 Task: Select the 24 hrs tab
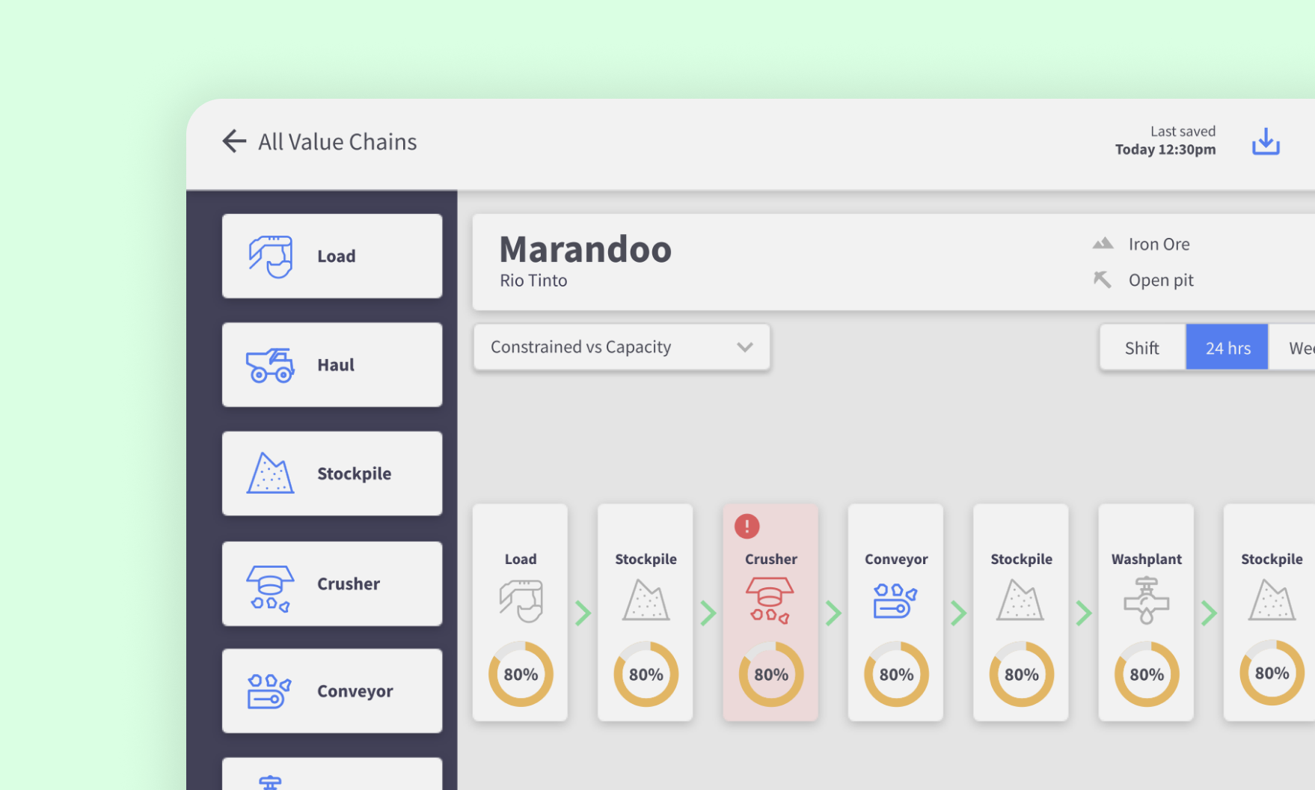click(x=1227, y=348)
